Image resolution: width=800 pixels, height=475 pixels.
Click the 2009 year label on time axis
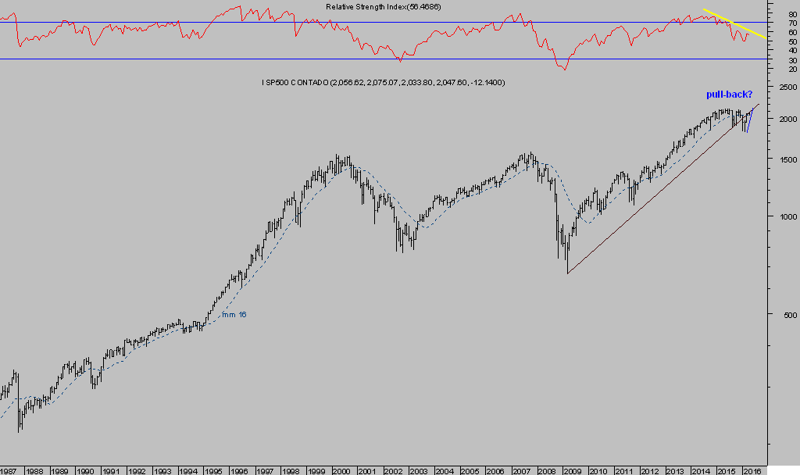(x=573, y=471)
